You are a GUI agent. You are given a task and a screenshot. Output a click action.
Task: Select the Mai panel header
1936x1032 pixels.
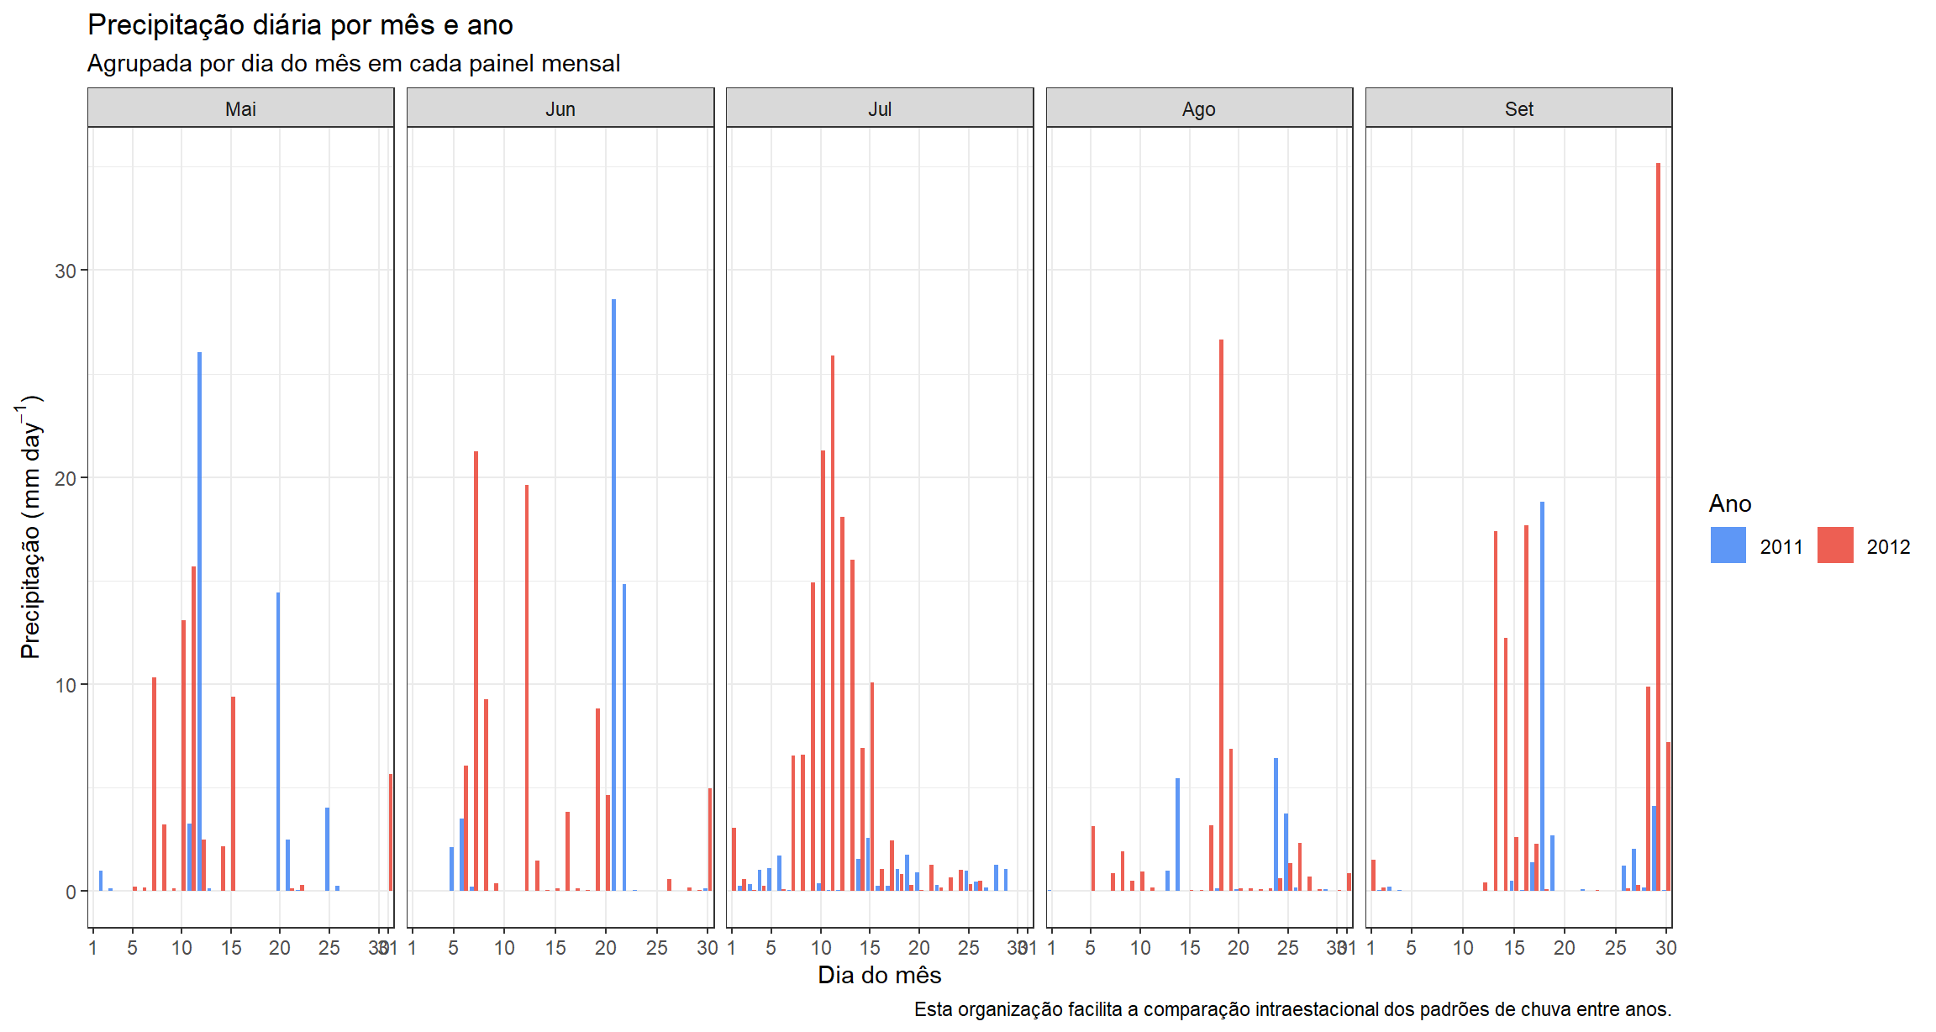click(240, 108)
